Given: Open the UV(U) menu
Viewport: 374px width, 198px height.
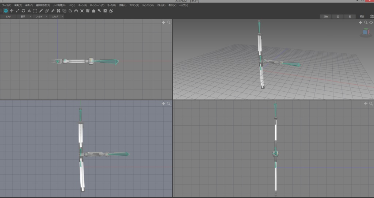Looking at the screenshot, I should click(x=72, y=5).
